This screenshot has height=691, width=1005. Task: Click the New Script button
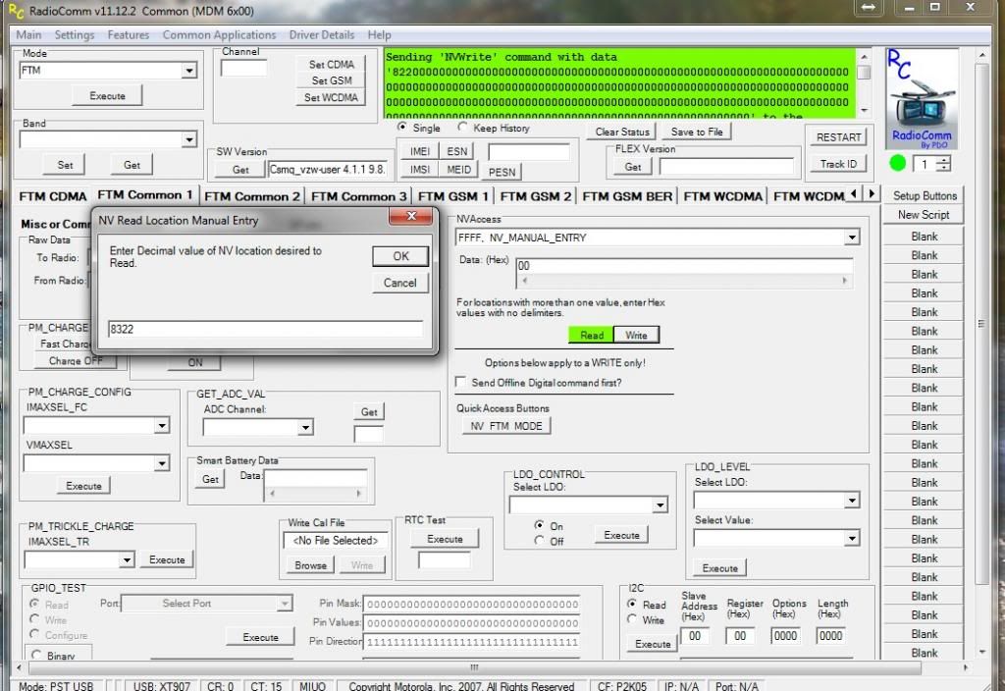point(924,215)
